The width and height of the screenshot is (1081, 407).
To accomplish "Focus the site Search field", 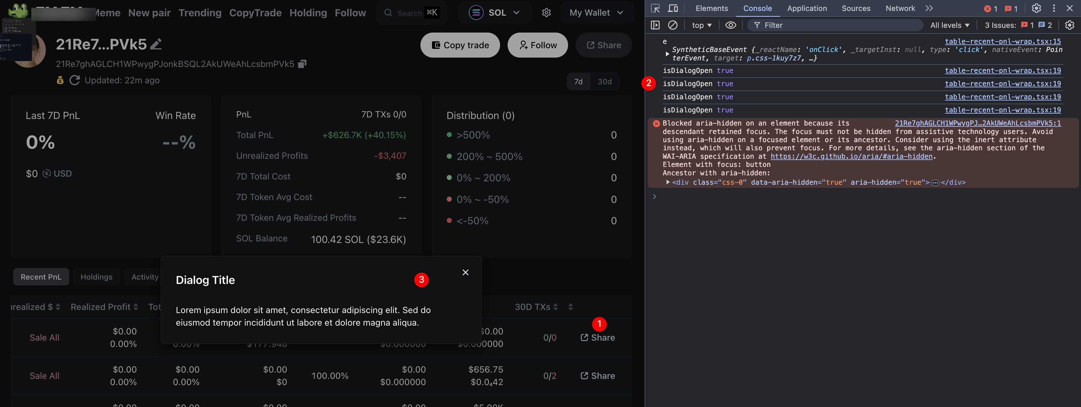I will click(x=412, y=13).
